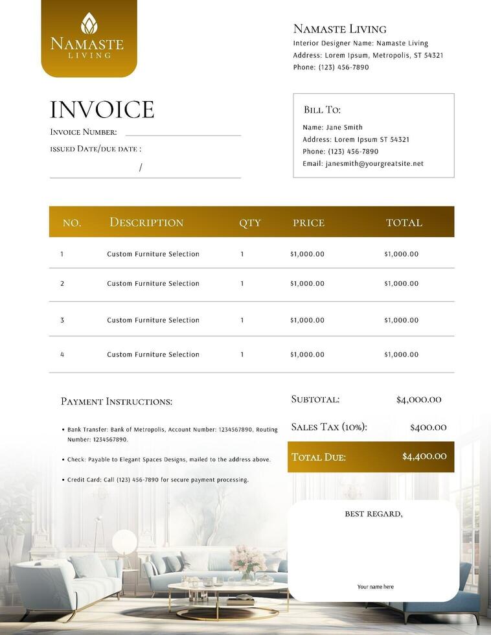Click the 'NO.' column header
491x635 pixels.
pyautogui.click(x=72, y=223)
